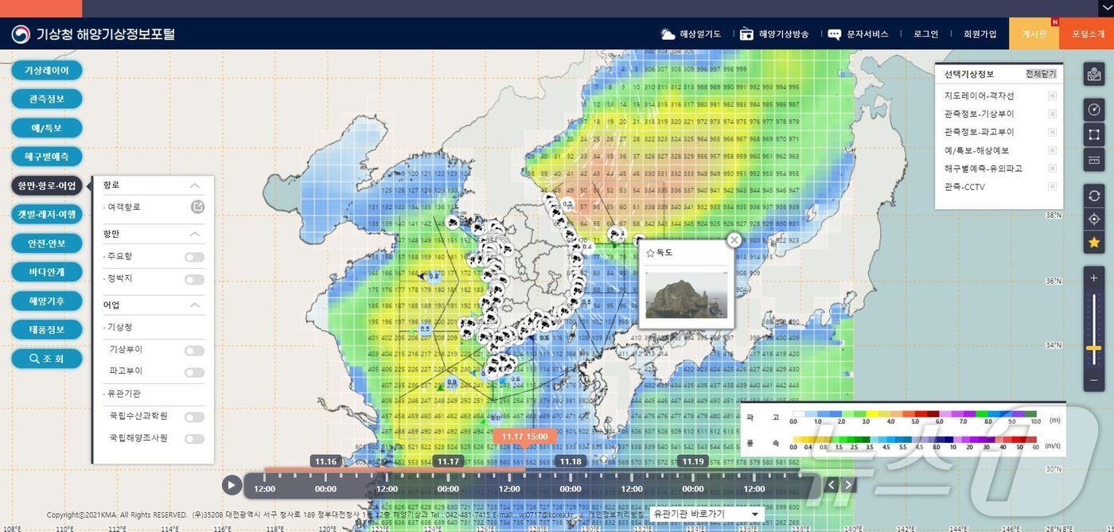
Task: Select the distance measurement ruler icon
Action: point(1094,160)
